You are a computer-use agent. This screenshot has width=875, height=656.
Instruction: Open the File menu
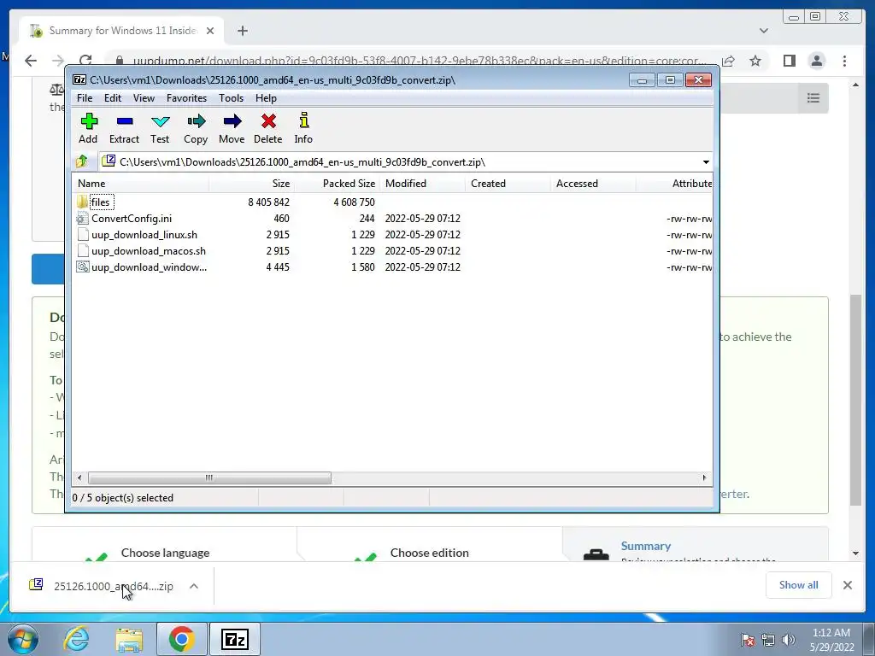85,98
